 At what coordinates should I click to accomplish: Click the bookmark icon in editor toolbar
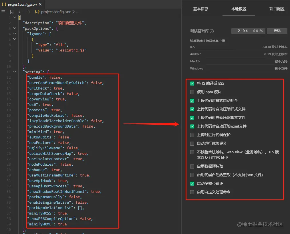click(x=12, y=12)
